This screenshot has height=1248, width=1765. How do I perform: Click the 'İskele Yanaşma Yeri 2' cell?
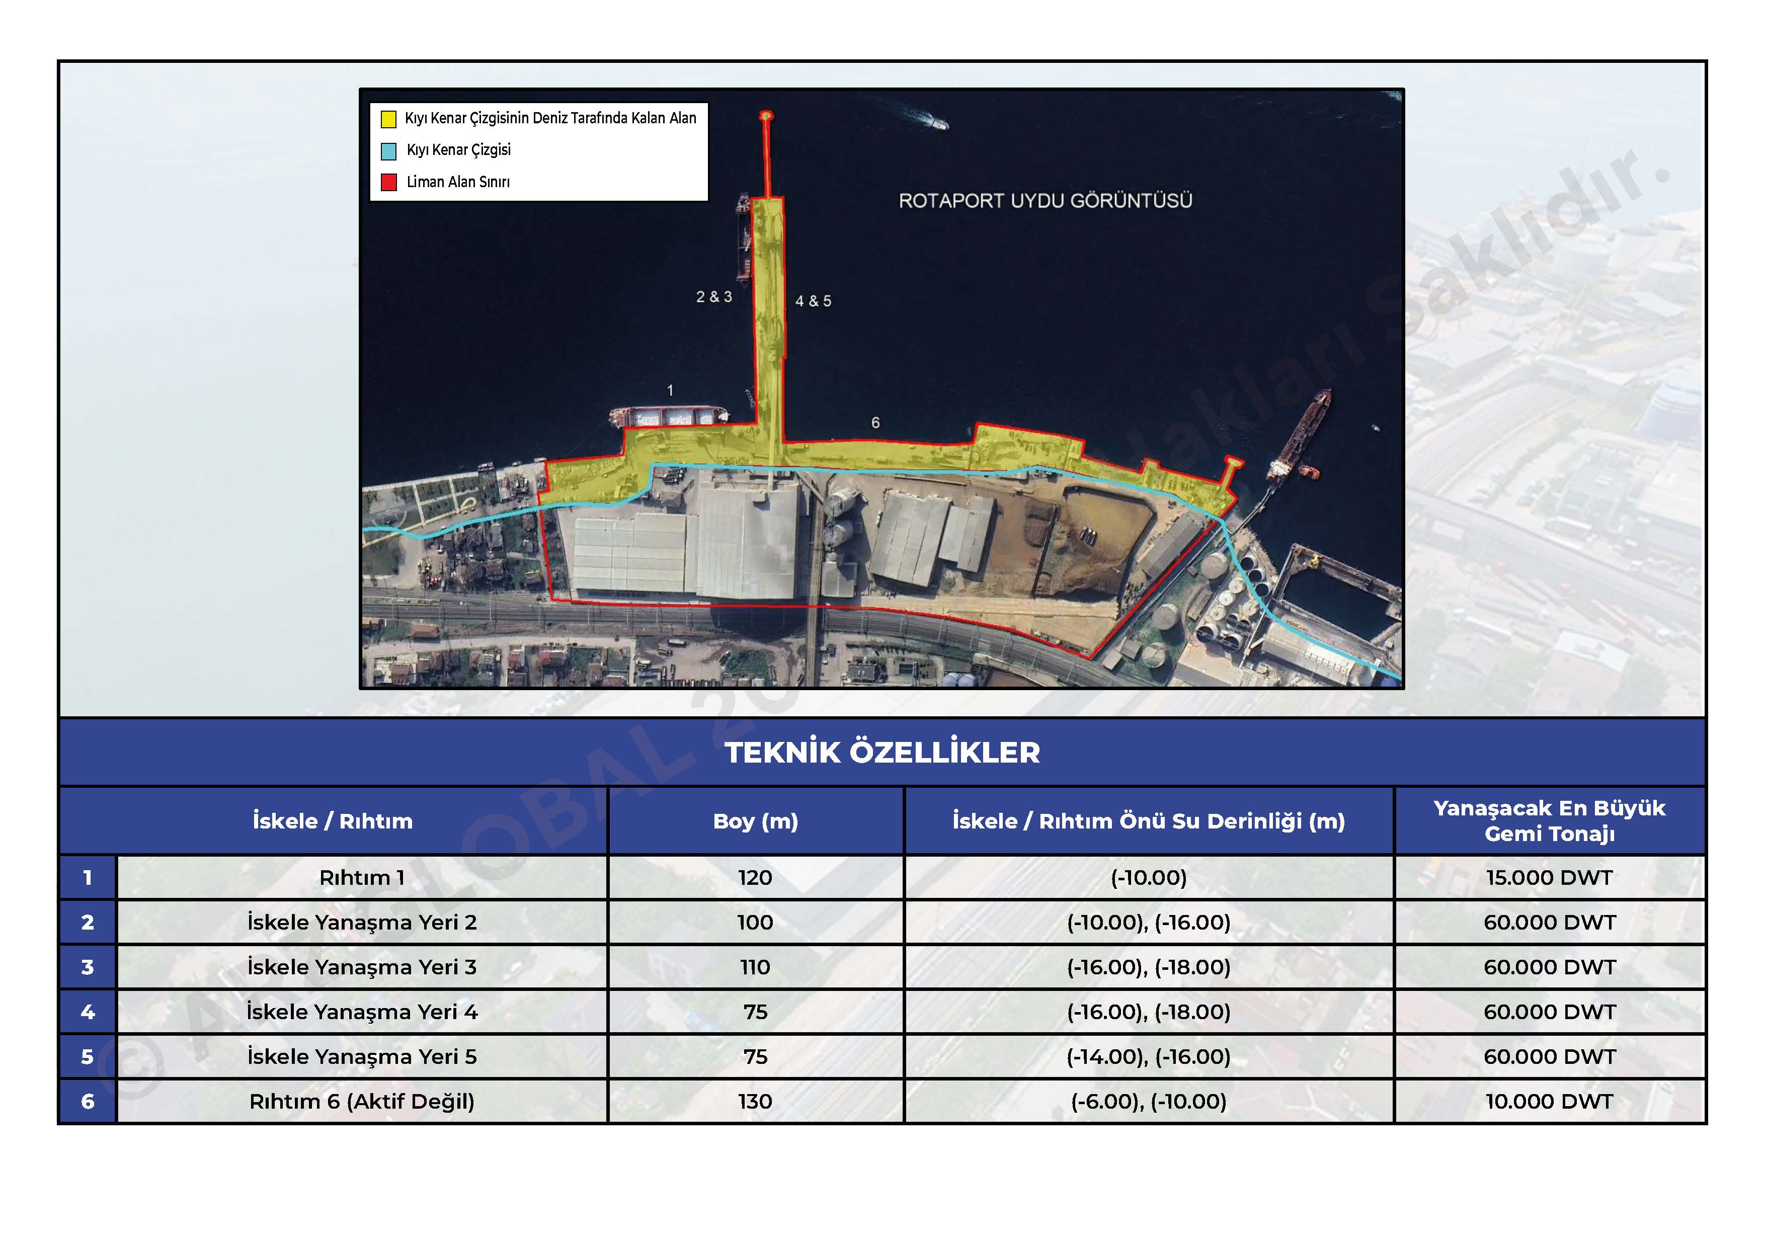362,922
